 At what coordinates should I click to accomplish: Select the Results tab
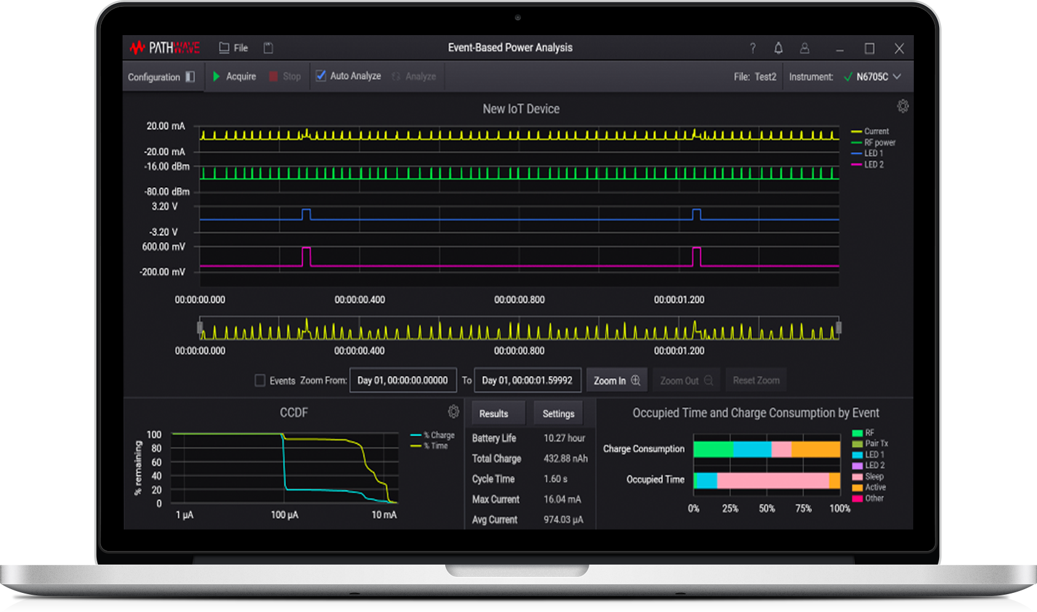coord(494,414)
